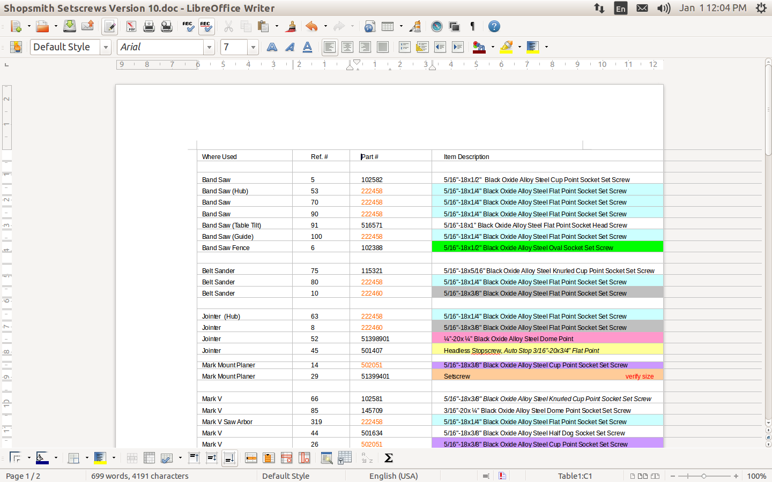
Task: Click the Font Color swatch button
Action: click(479, 47)
